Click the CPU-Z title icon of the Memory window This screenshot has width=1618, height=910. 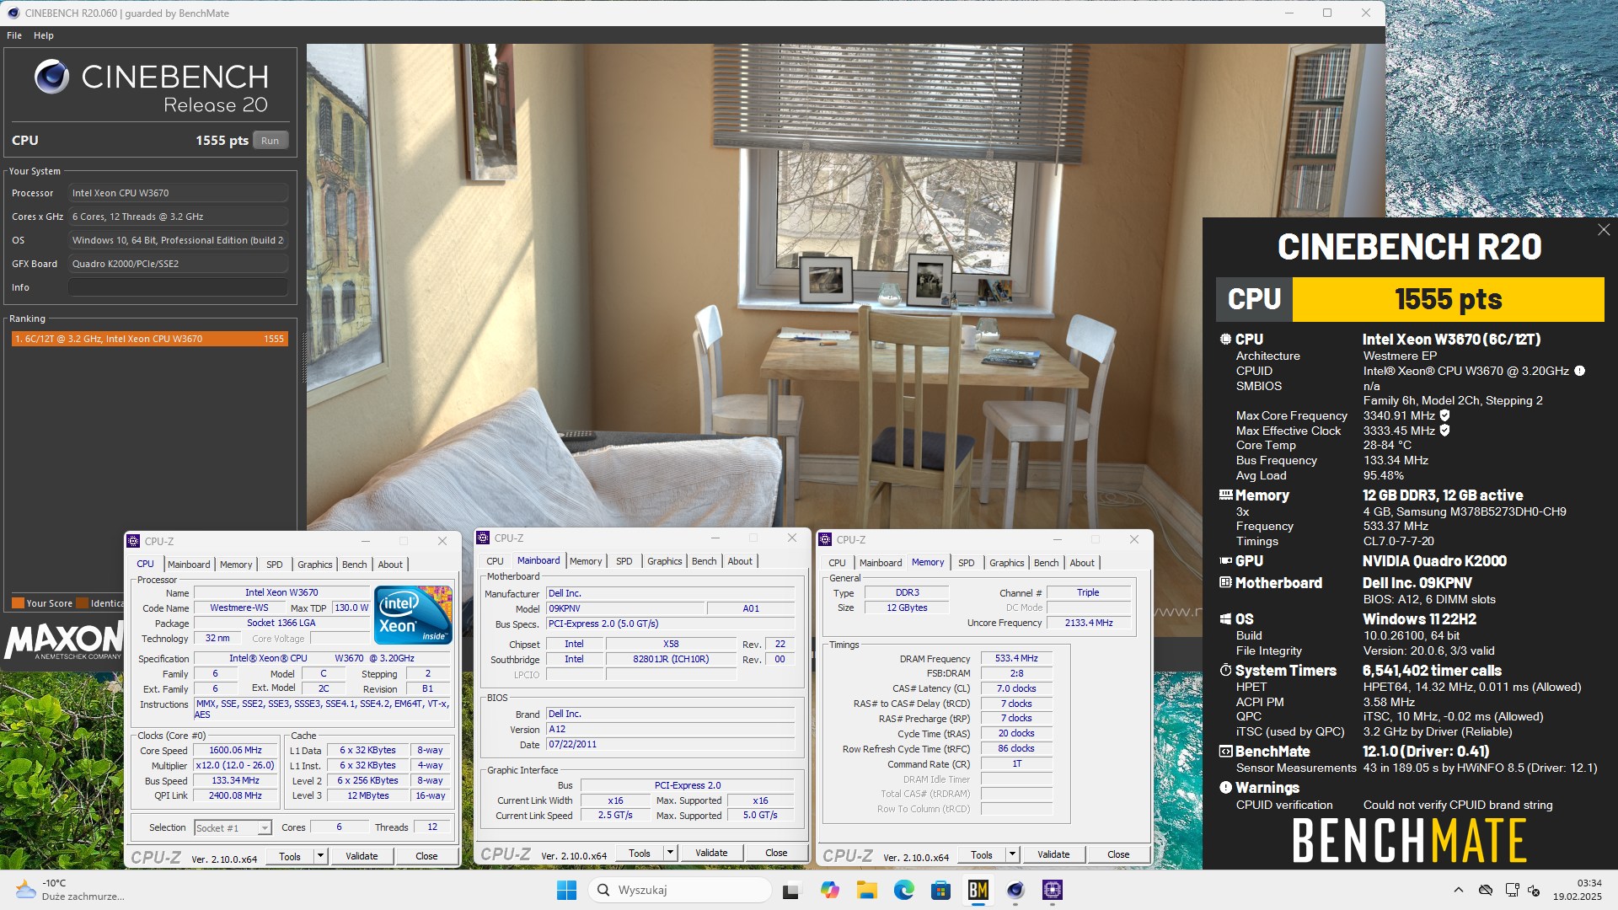[826, 539]
